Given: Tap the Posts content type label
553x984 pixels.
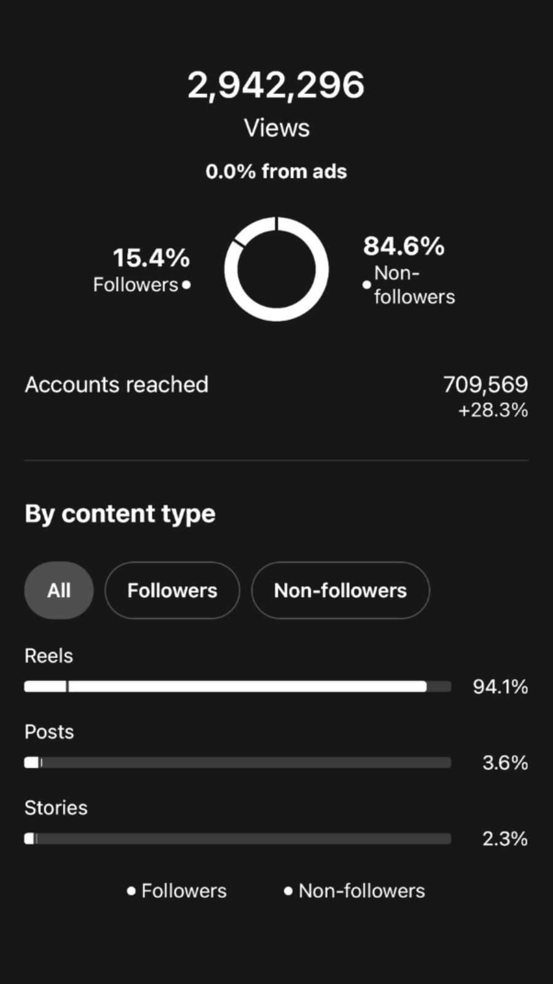Looking at the screenshot, I should coord(49,732).
